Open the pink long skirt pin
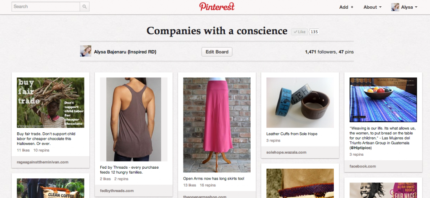The image size is (430, 198). pos(217,125)
